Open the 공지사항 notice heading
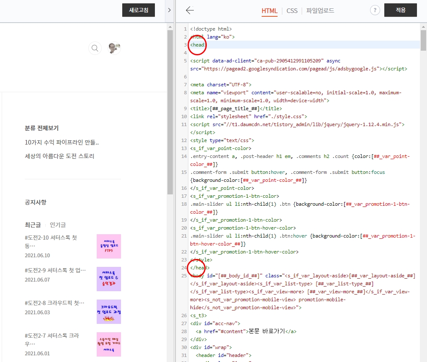The height and width of the screenshot is (362, 427). pyautogui.click(x=36, y=202)
